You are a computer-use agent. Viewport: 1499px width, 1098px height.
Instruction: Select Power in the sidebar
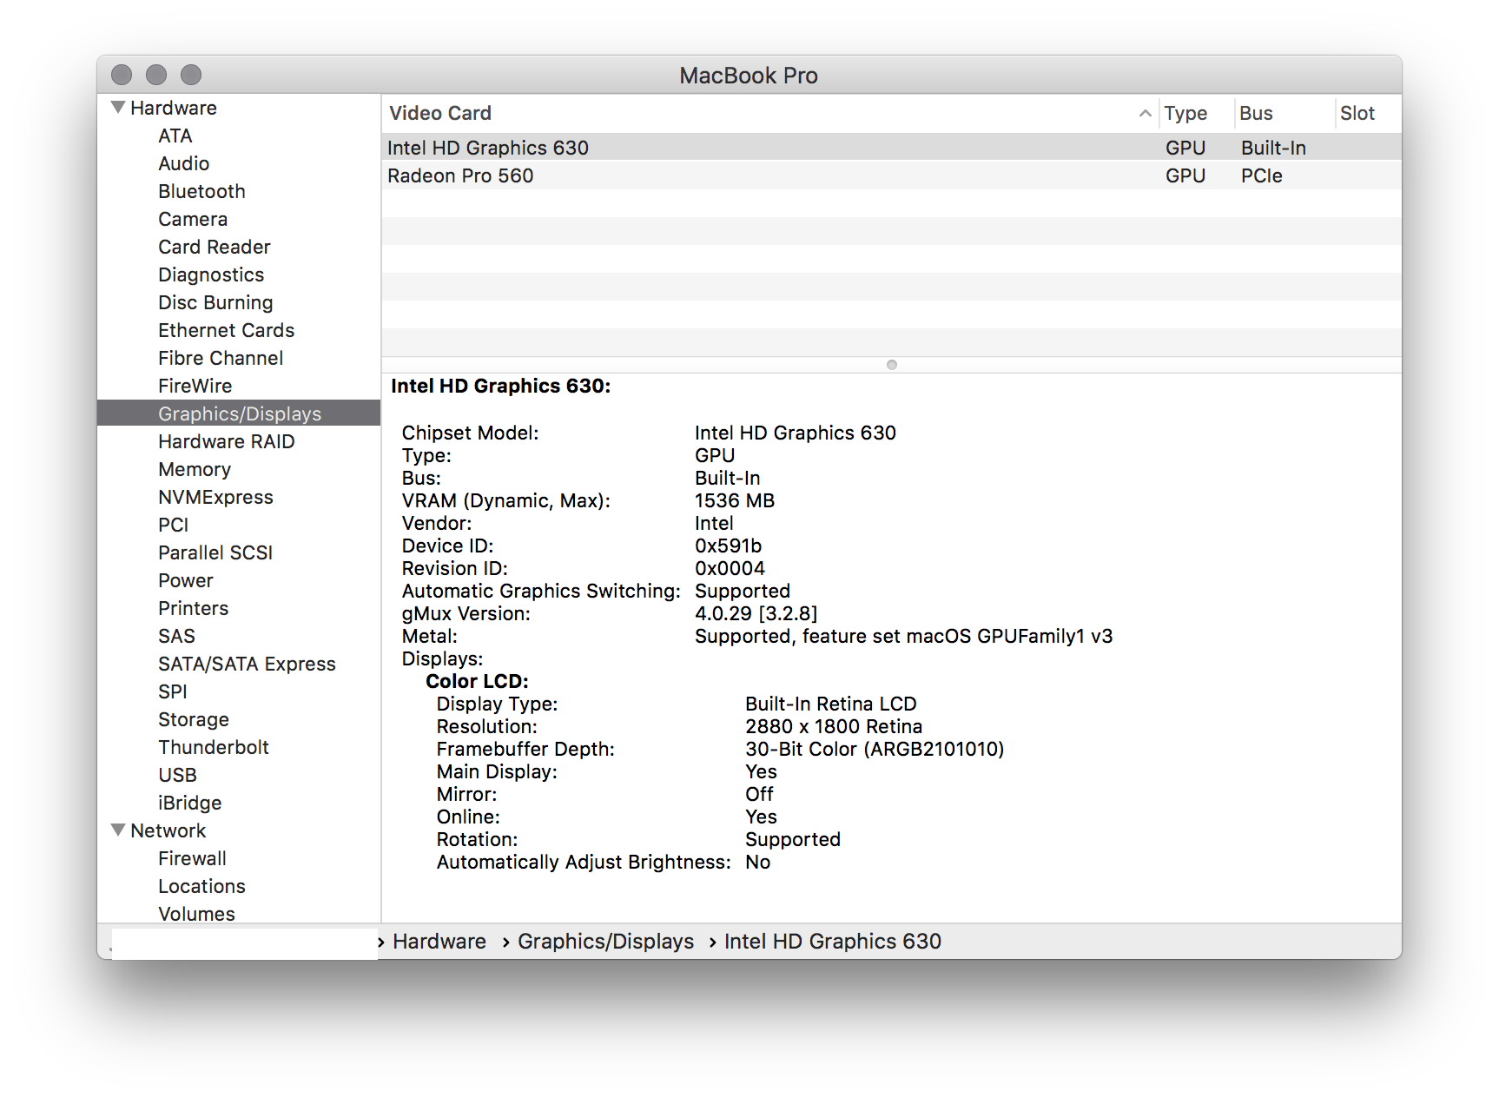coord(185,580)
